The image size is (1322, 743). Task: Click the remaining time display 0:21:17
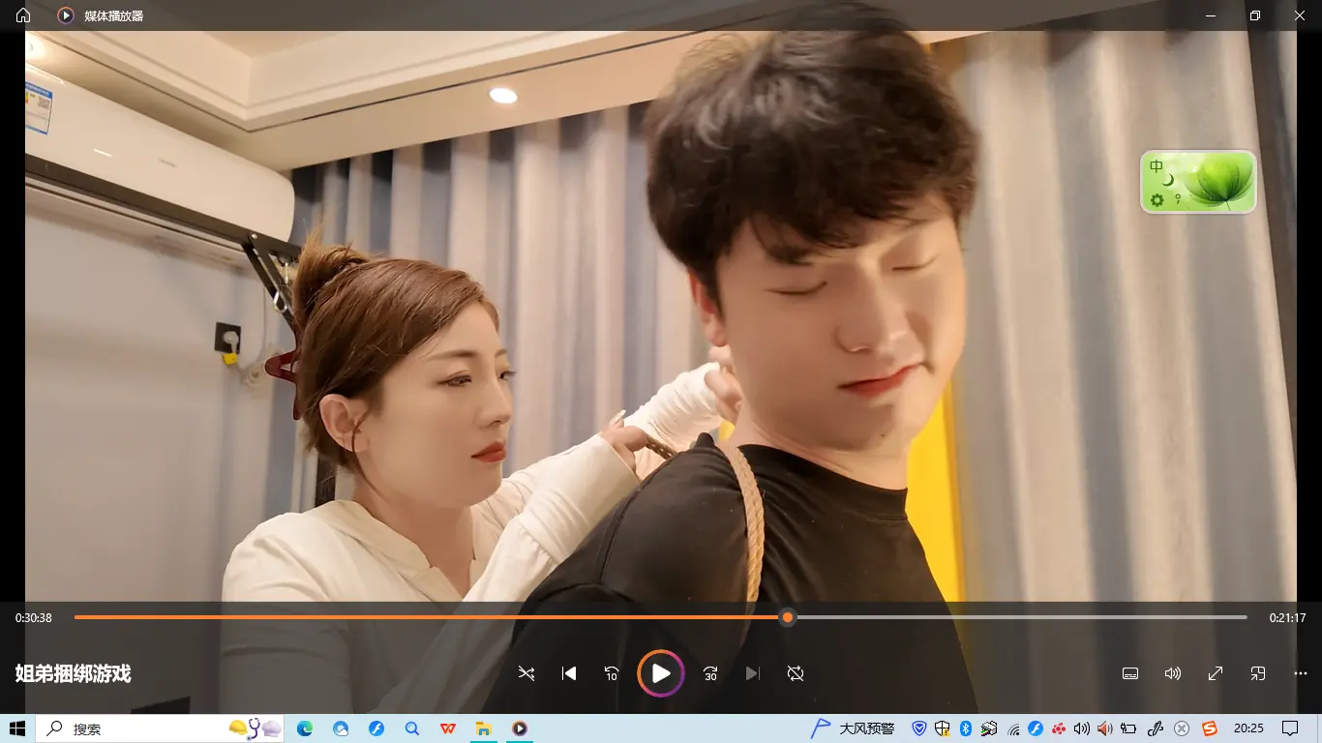coord(1287,618)
